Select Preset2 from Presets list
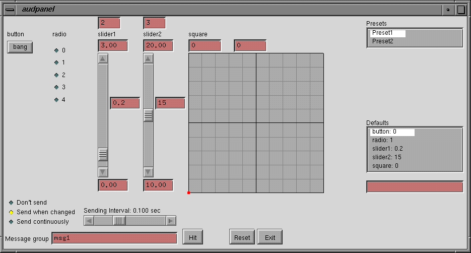 [x=383, y=41]
